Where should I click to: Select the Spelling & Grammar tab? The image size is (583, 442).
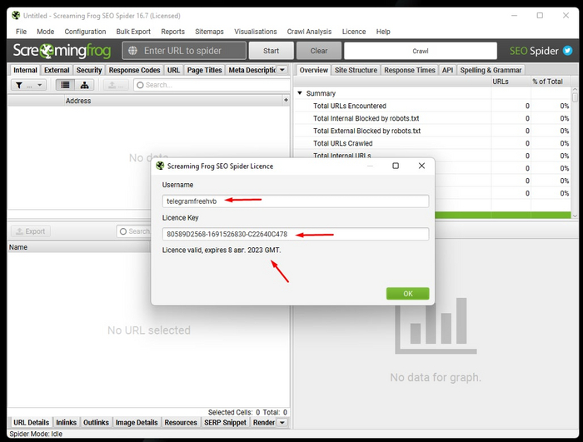[491, 70]
